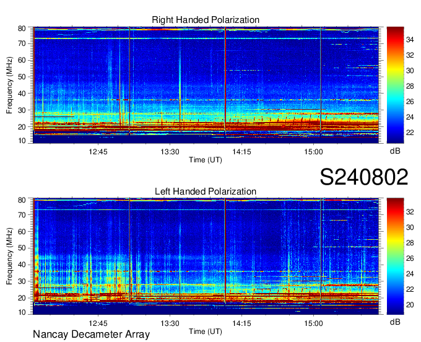The height and width of the screenshot is (342, 421).
Task: Click the 12:45 tick label under the Right Handed plot
Action: [x=98, y=152]
